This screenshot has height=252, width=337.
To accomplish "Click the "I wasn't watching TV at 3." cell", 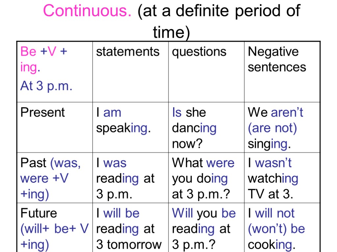I will point(273,178).
